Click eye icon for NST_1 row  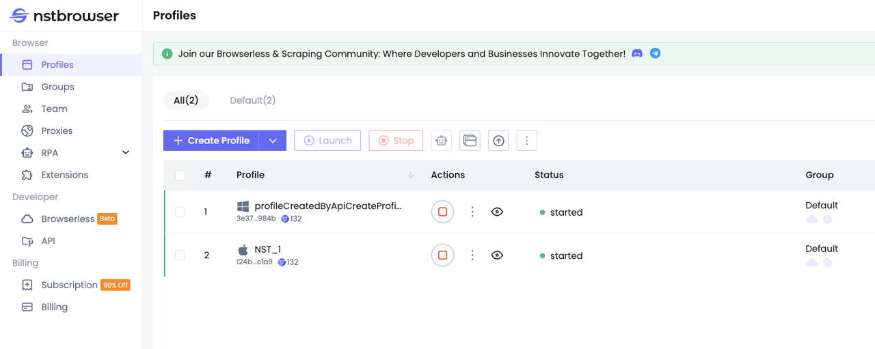(x=497, y=255)
